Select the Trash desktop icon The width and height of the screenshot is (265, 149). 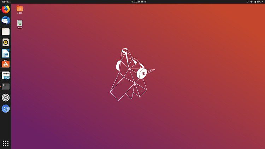20,24
